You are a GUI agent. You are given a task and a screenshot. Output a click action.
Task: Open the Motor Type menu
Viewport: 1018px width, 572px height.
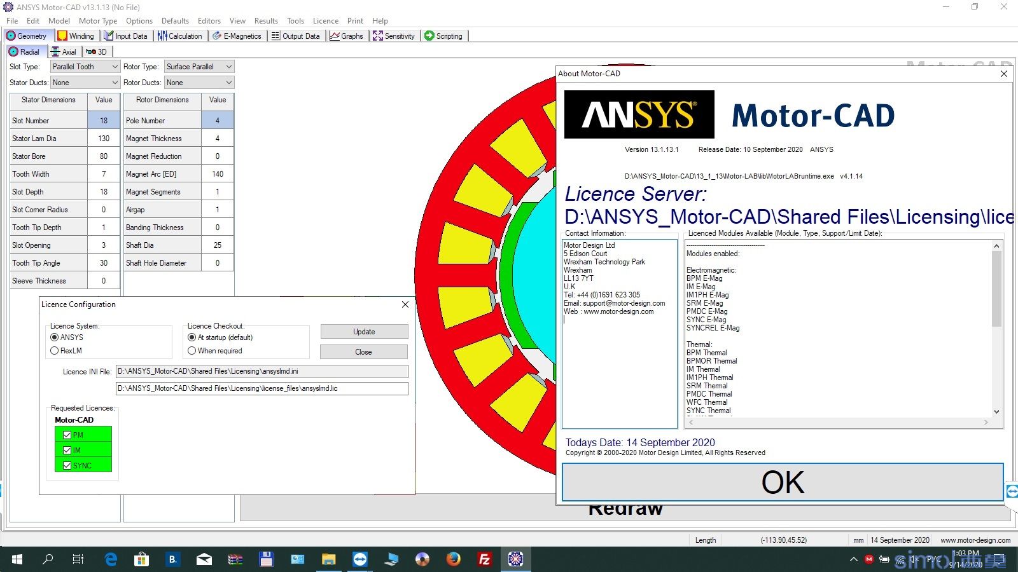(x=98, y=21)
